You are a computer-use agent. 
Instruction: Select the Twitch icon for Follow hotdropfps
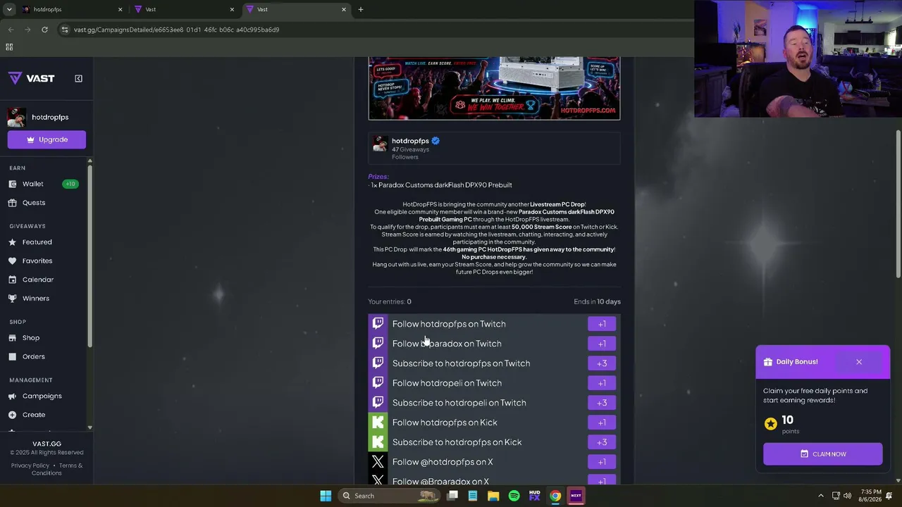click(x=378, y=324)
